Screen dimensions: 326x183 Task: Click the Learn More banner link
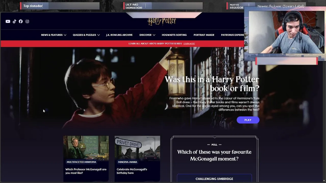[189, 44]
